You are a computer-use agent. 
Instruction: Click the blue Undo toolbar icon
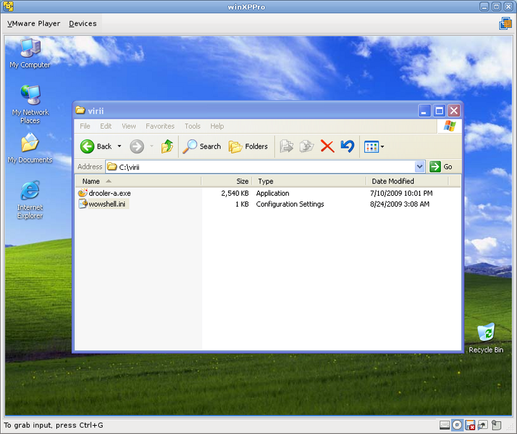[348, 147]
